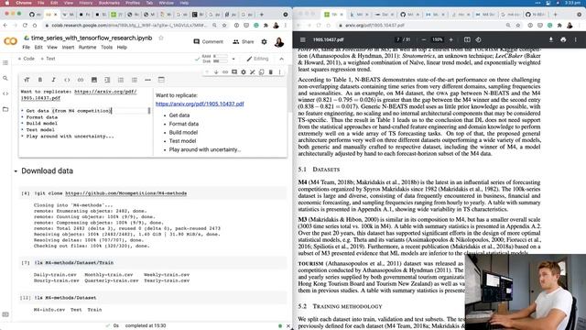Open Editing mode dropdown
The image size is (586, 330).
[257, 59]
